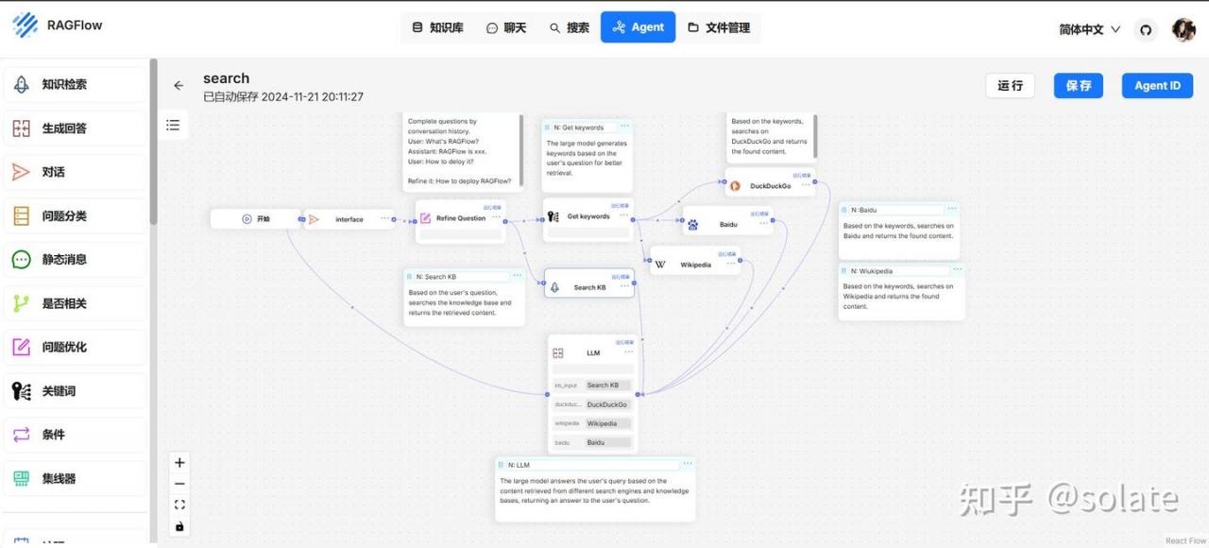Viewport: 1209px width, 548px height.
Task: Open the 简体中文 language dropdown
Action: [1089, 29]
